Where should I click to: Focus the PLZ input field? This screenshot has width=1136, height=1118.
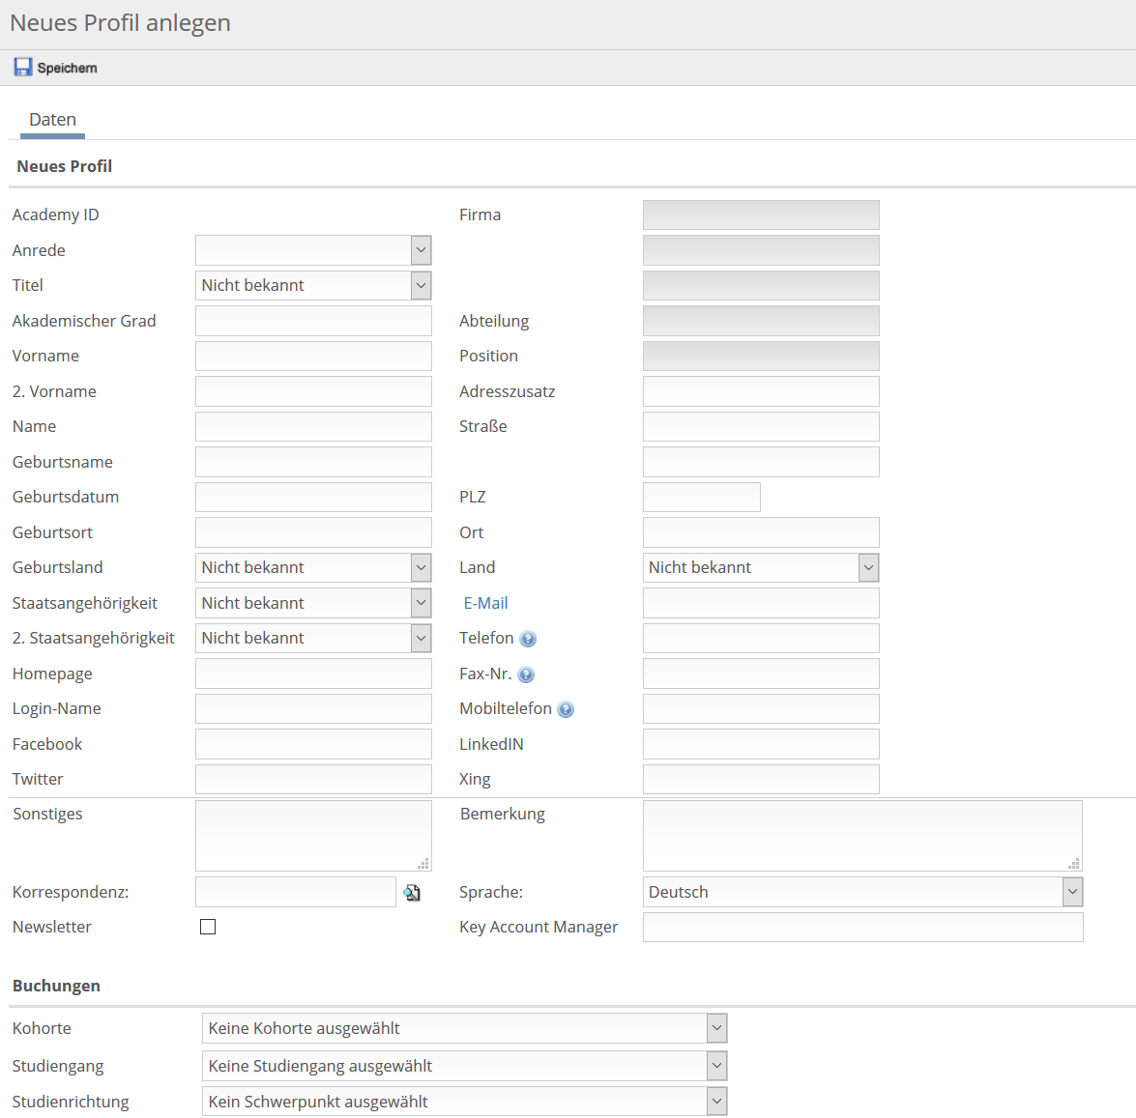point(701,497)
